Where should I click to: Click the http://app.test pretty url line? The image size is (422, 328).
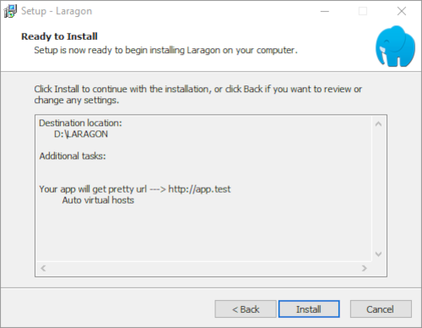pos(135,189)
